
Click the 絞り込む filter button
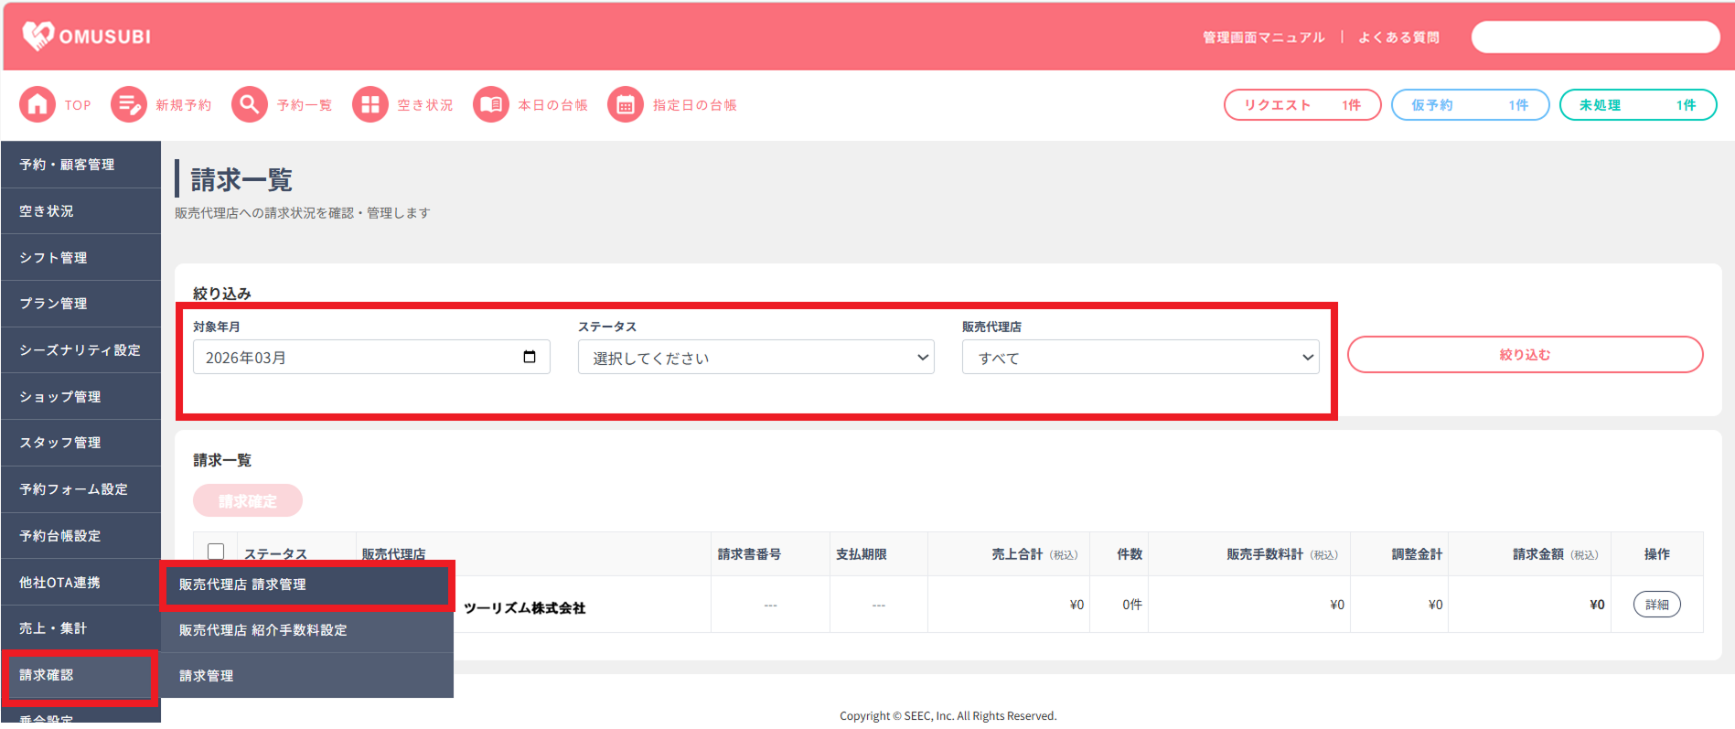(1525, 355)
